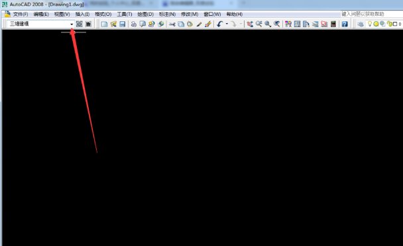Click the Zoom Window icon
The width and height of the screenshot is (403, 246).
tap(268, 24)
